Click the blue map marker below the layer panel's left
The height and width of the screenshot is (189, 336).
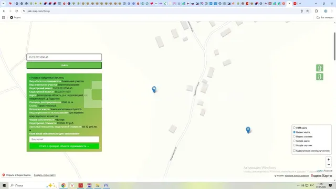248,130
